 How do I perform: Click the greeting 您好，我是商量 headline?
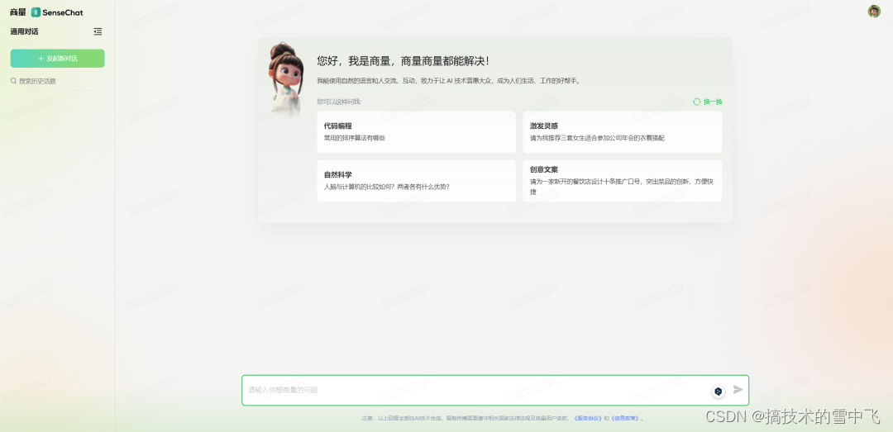pyautogui.click(x=403, y=61)
